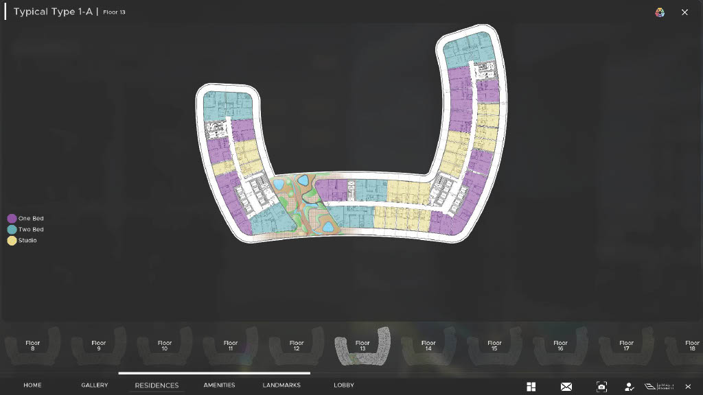
Task: Open the AMENITIES tab
Action: tap(219, 385)
